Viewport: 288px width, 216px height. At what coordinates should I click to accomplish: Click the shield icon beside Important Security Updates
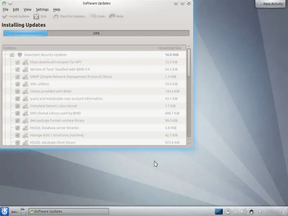click(20, 55)
